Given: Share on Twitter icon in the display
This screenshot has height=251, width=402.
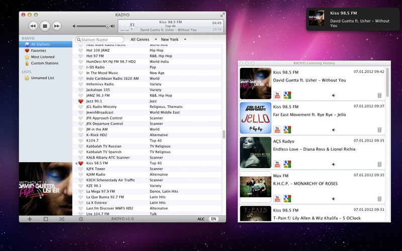Looking at the screenshot, I should point(132,29).
